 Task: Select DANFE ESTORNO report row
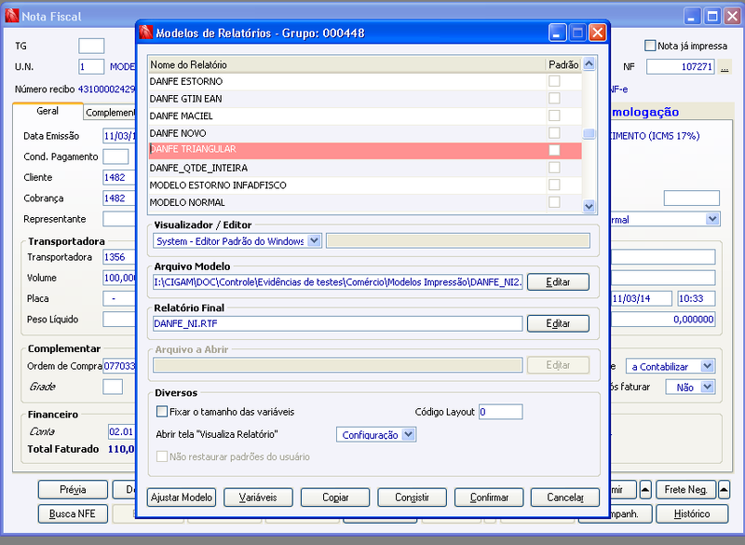coord(347,81)
